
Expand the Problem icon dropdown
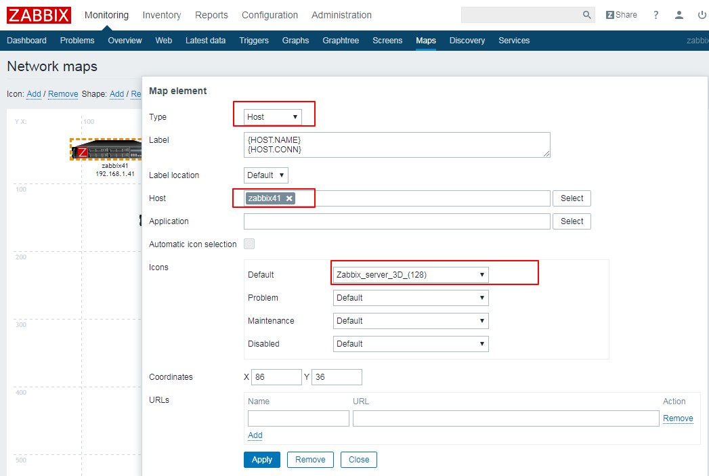[x=410, y=298]
